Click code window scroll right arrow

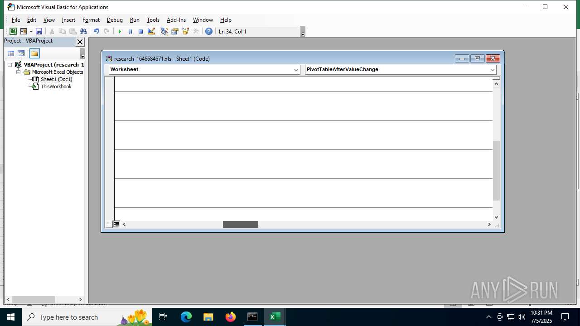coord(489,224)
